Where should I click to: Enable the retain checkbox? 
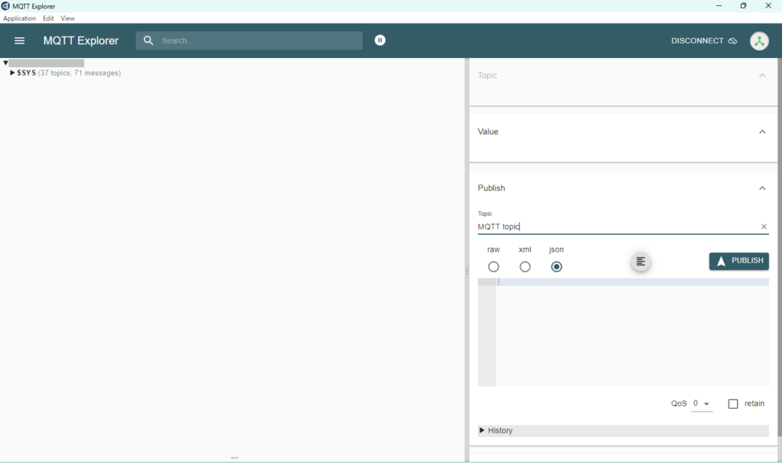point(733,404)
